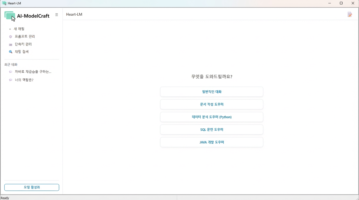Open recent chat '너의 역할은?'

click(x=24, y=80)
